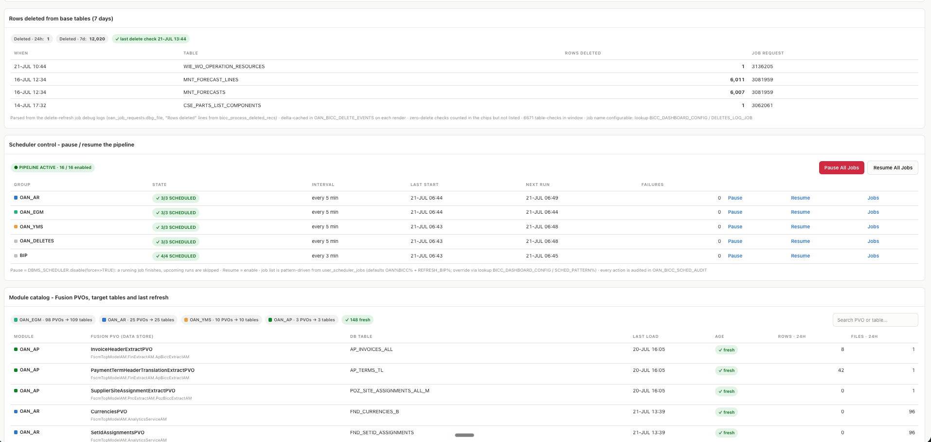Screen dimensions: 931x442
Task: Click the 3/3 SCHEDULED badge for OAN_EGM
Action: (x=176, y=213)
